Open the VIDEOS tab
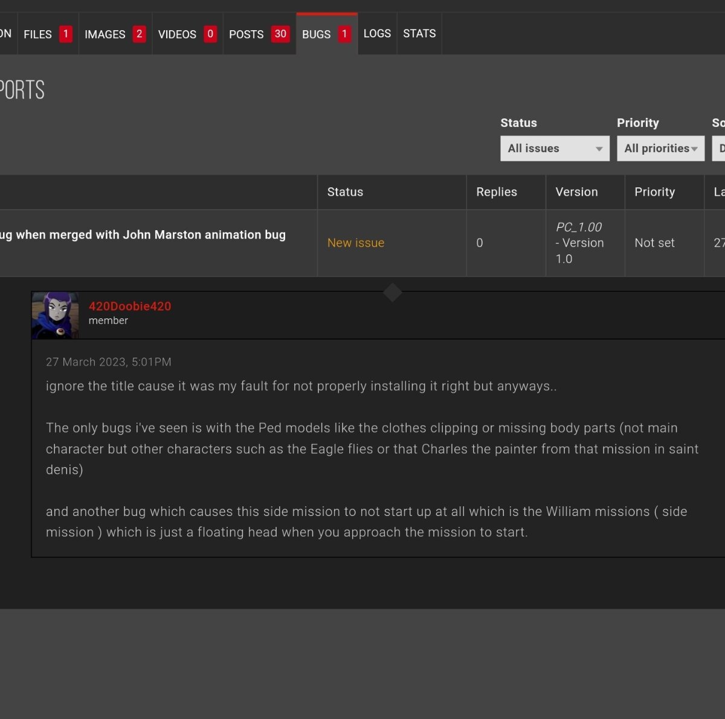Viewport: 725px width, 719px height. (187, 34)
